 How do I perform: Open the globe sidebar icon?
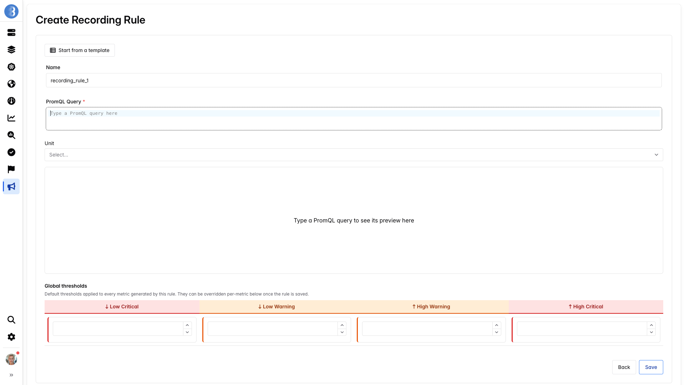(x=11, y=84)
